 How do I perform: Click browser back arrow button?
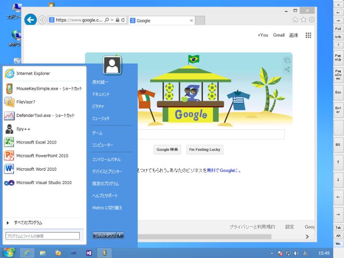(31, 20)
